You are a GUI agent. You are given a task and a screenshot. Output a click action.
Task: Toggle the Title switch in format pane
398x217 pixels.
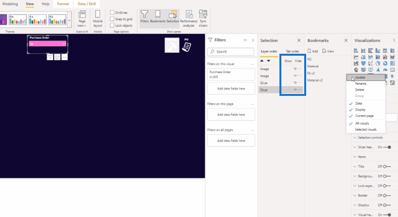387,166
